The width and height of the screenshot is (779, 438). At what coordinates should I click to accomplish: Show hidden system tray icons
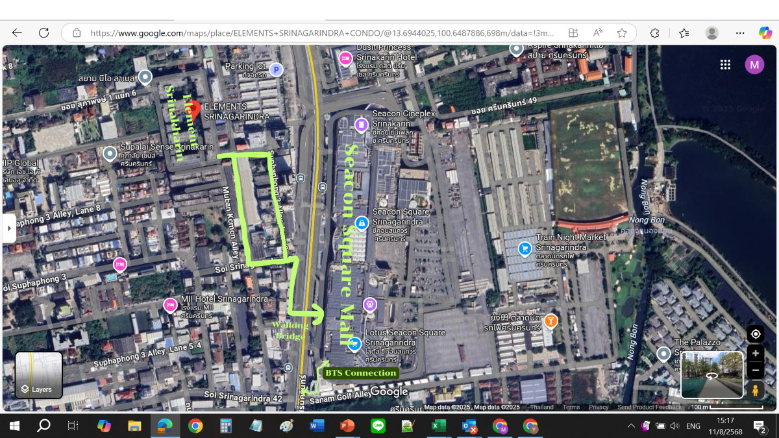click(x=631, y=426)
